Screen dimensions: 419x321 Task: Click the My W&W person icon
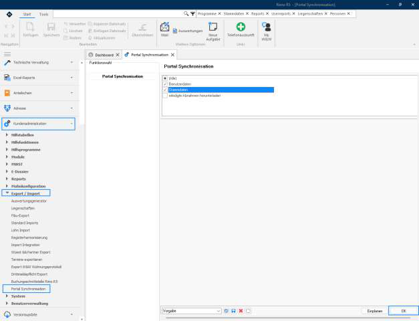267,27
